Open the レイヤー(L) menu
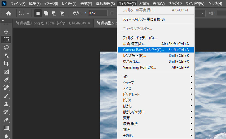This screenshot has width=226, height=139. (x=68, y=4)
